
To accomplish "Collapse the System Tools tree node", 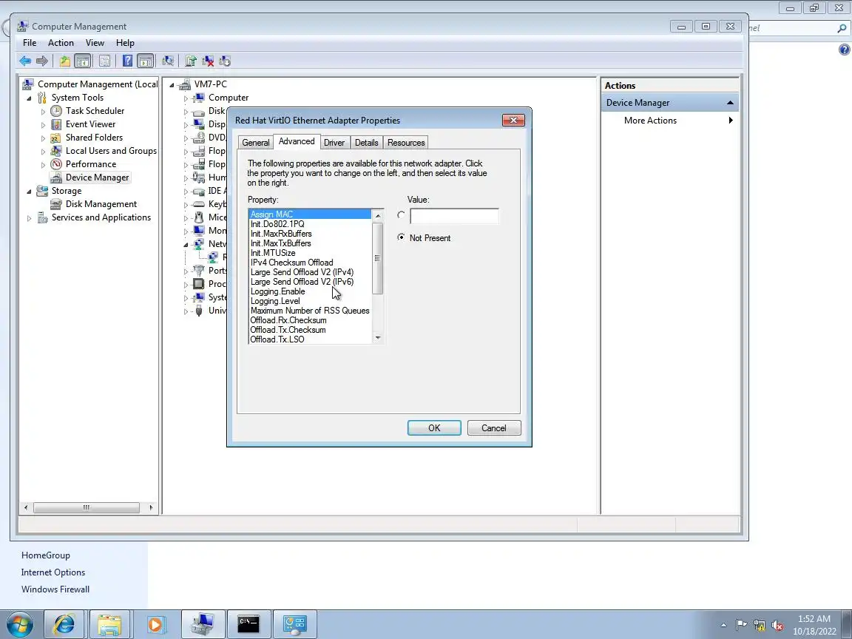I will pyautogui.click(x=30, y=98).
